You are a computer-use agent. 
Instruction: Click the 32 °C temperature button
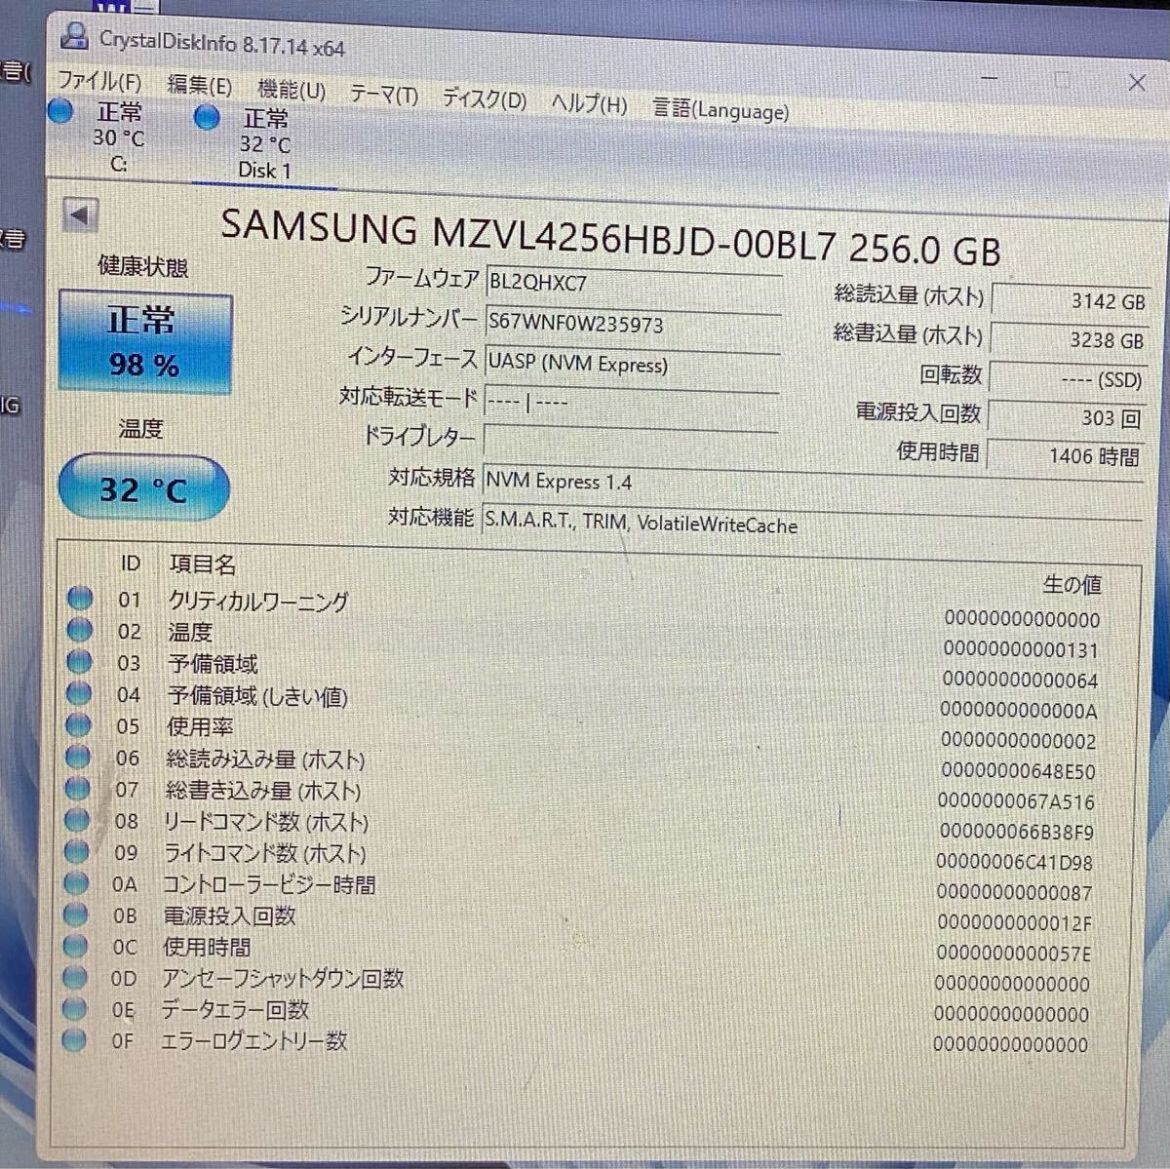[143, 487]
